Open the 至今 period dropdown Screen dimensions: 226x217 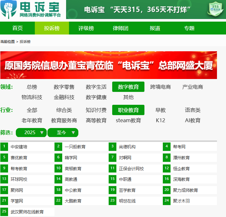tap(63, 133)
